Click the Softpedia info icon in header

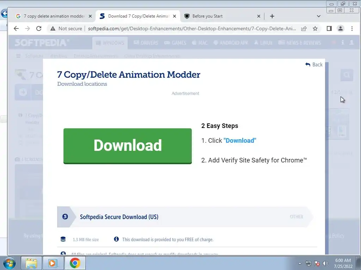click(x=343, y=43)
